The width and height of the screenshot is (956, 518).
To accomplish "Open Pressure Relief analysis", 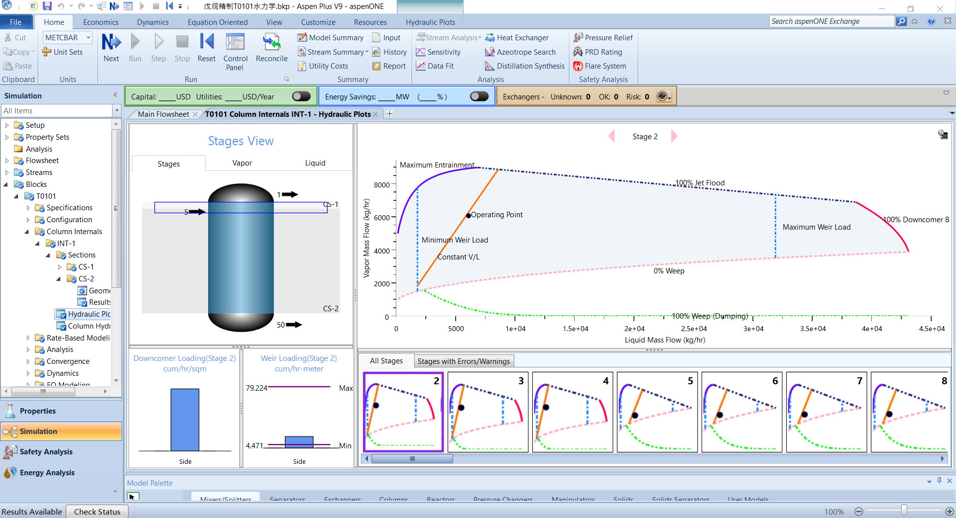I will tap(603, 38).
